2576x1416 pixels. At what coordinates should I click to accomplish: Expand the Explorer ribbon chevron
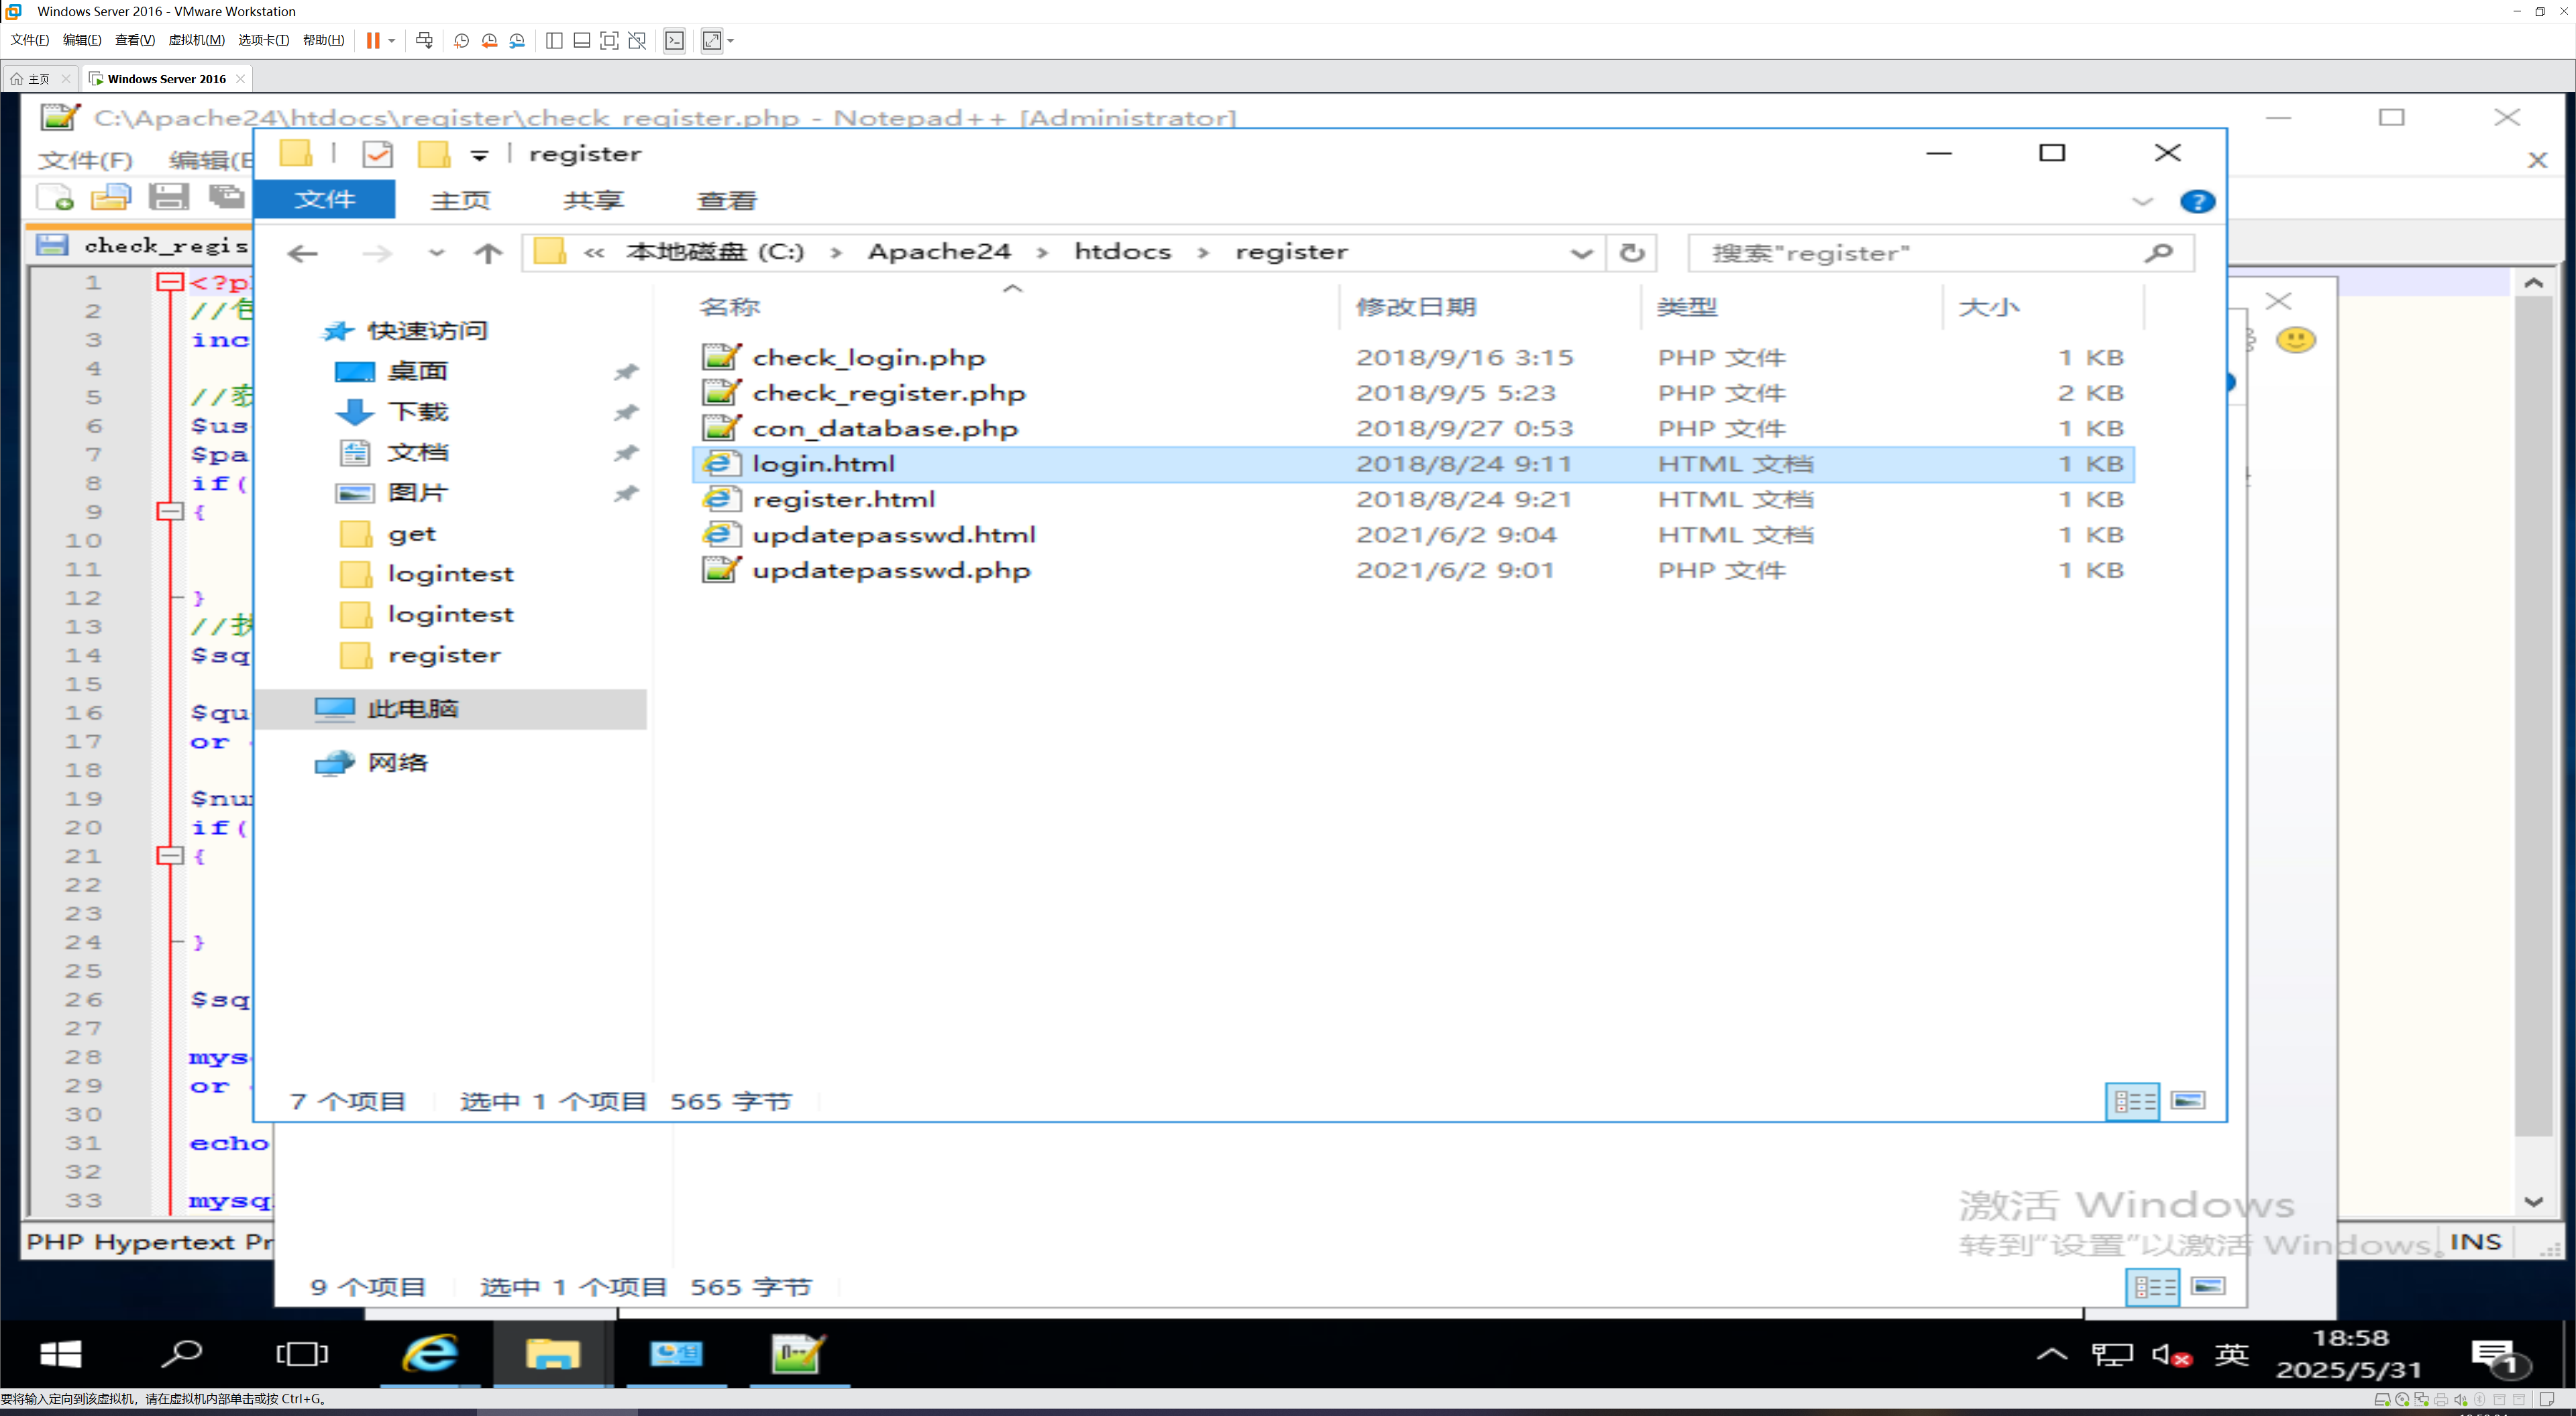point(2142,201)
